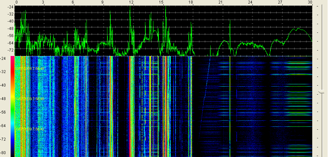Click the vertical slider thumb on the right
Image resolution: width=328 pixels, height=157 pixels.
point(322,92)
